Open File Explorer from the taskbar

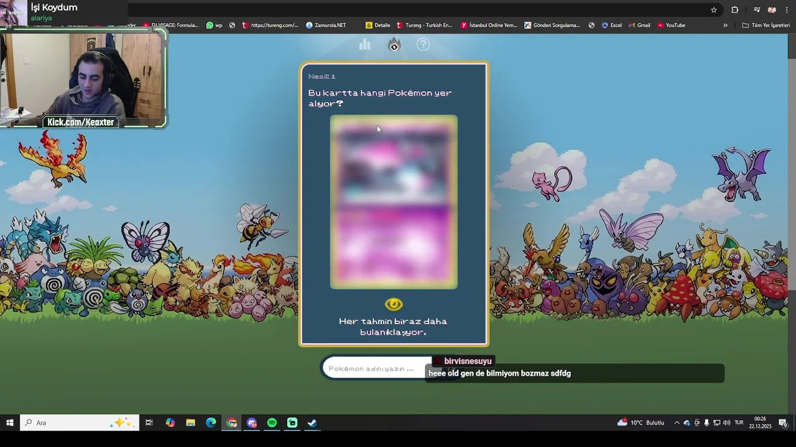coord(191,423)
